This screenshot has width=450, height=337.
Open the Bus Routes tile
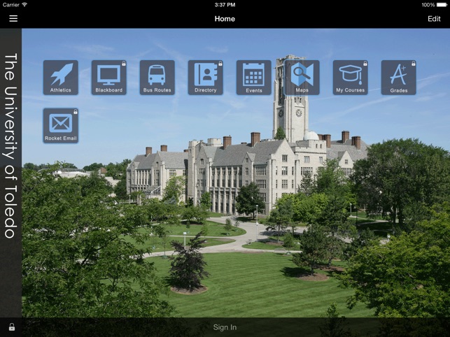(157, 78)
